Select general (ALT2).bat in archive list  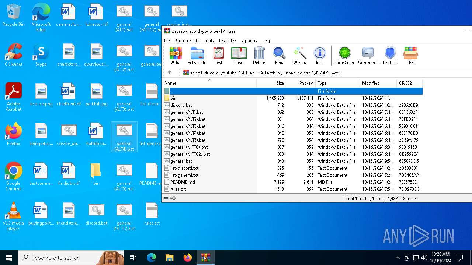[292, 119]
